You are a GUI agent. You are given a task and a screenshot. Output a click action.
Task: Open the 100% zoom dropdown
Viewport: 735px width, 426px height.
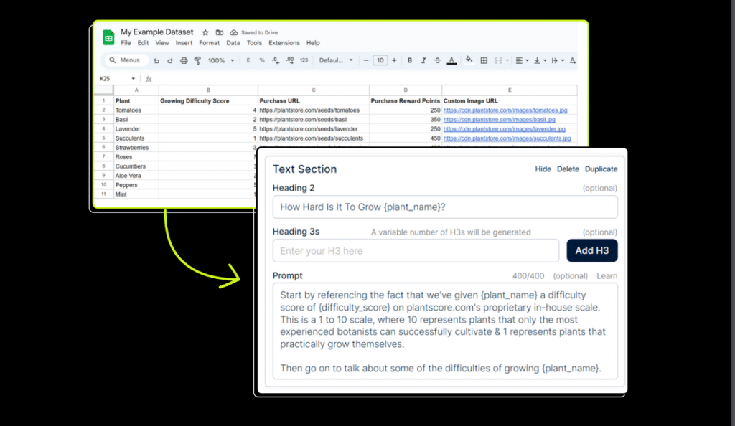tap(220, 61)
